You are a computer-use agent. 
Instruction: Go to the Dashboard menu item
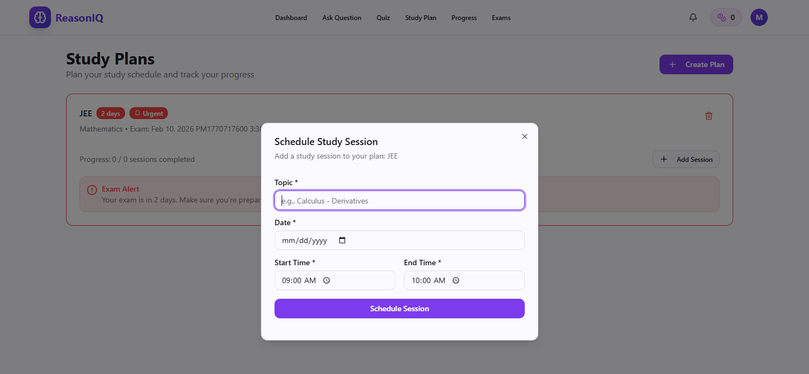(x=291, y=18)
